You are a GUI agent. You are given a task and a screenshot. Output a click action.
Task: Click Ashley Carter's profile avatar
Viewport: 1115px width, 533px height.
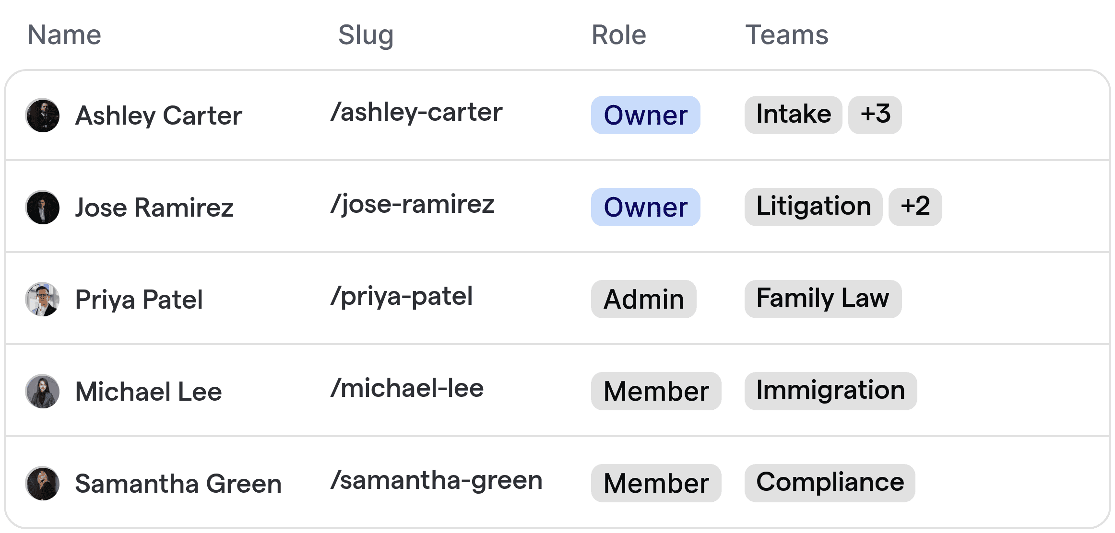(x=42, y=115)
